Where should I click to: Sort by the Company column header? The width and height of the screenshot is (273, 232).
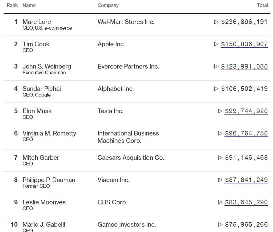tap(108, 5)
